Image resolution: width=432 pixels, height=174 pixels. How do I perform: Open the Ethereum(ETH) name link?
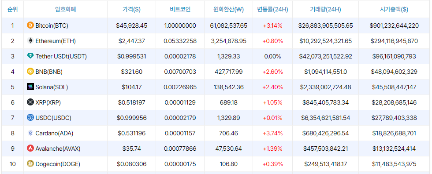coord(56,41)
